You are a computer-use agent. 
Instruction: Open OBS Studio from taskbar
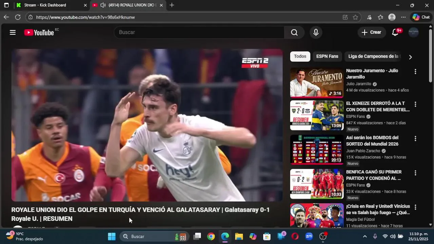(323, 236)
